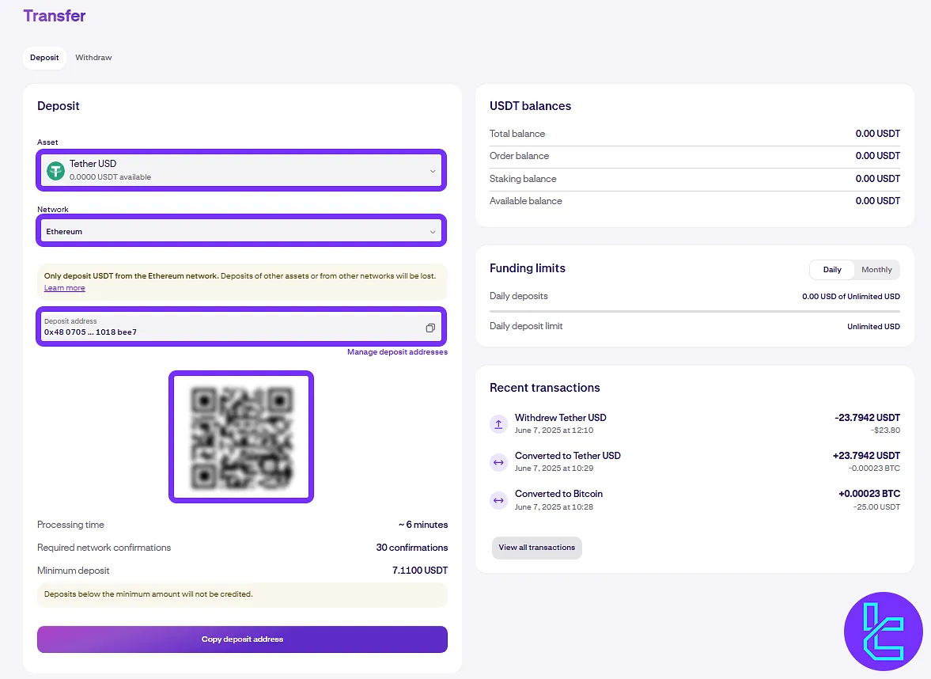931x679 pixels.
Task: Click the Copy deposit address button
Action: 242,639
